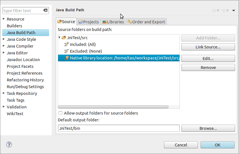The width and height of the screenshot is (239, 154).
Task: Select Project Facets in the sidebar
Action: click(x=20, y=66)
